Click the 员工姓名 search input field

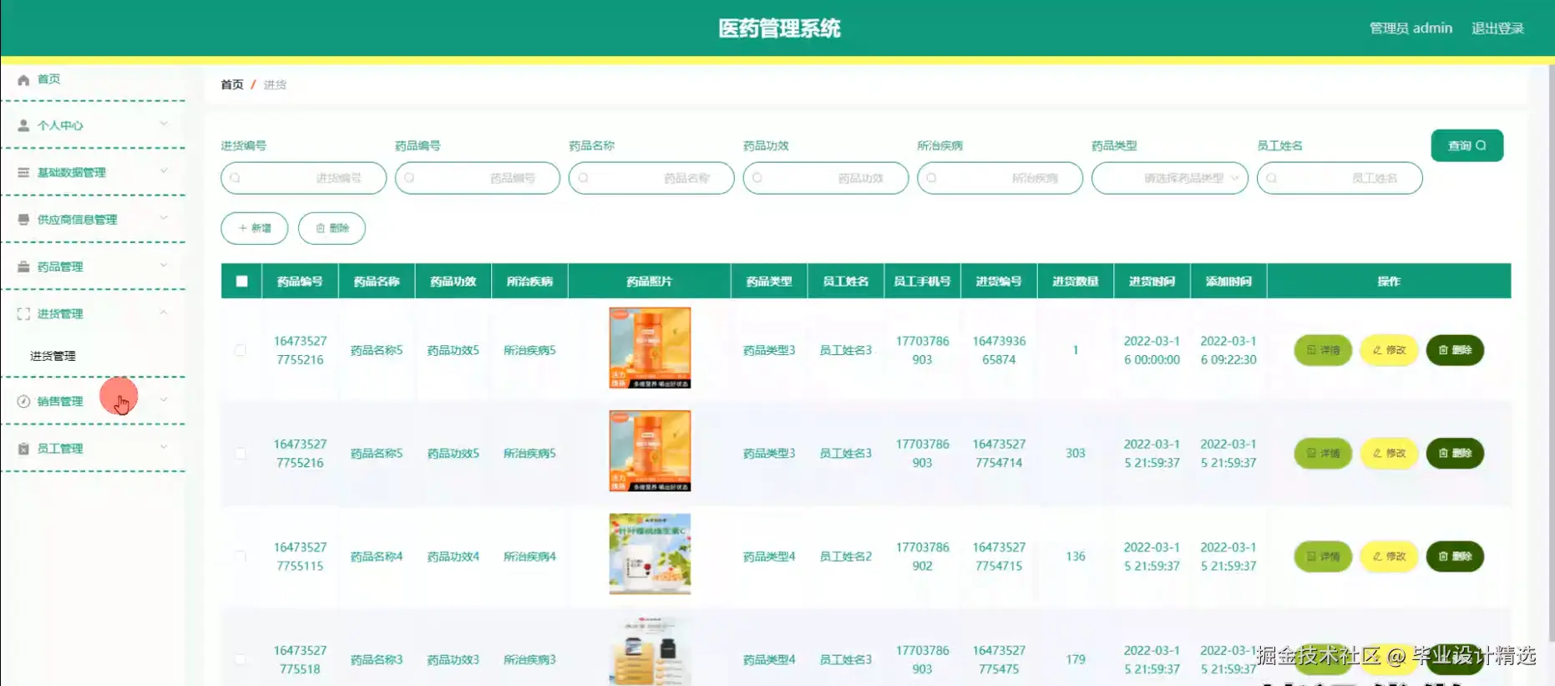coord(1340,178)
